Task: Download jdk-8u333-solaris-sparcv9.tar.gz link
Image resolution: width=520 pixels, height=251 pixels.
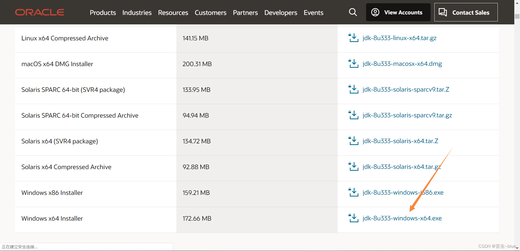Action: pyautogui.click(x=407, y=115)
